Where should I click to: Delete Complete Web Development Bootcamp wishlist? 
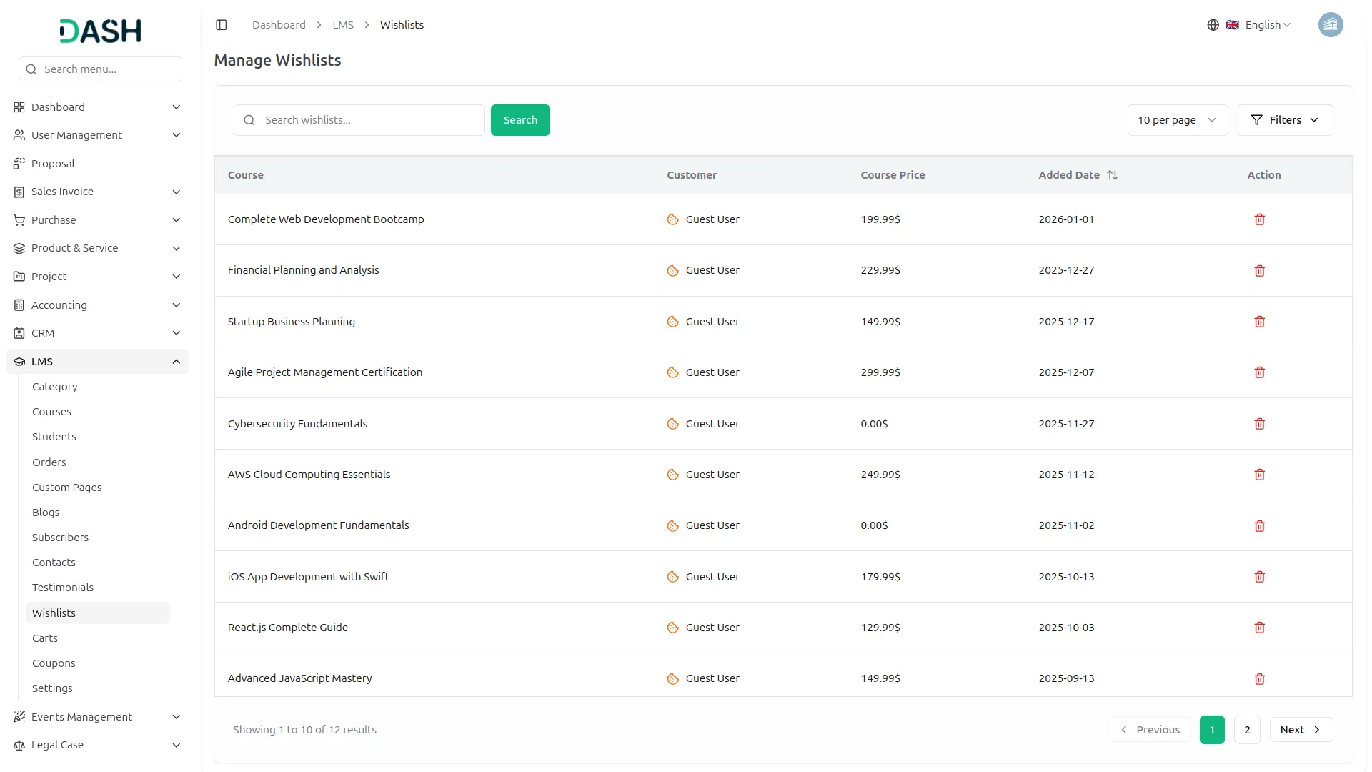pyautogui.click(x=1259, y=219)
